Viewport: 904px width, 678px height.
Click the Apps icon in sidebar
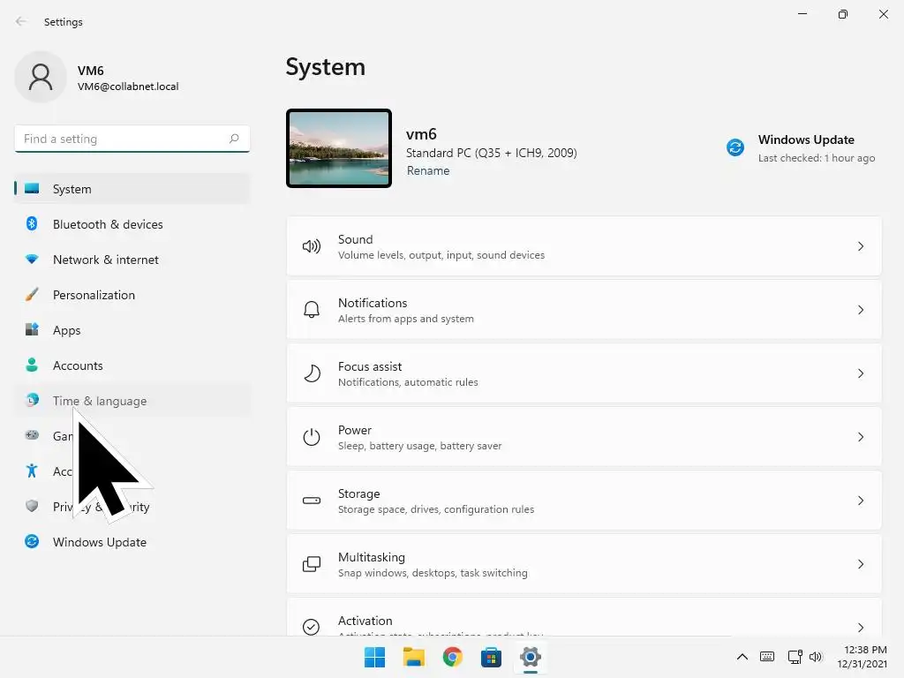click(x=32, y=329)
